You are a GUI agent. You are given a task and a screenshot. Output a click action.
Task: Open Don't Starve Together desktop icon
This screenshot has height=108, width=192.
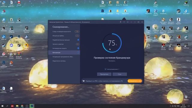[x=163, y=21]
